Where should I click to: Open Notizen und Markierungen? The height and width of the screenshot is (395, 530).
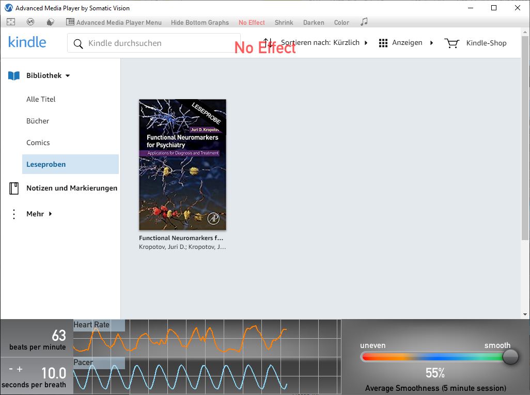pos(72,188)
